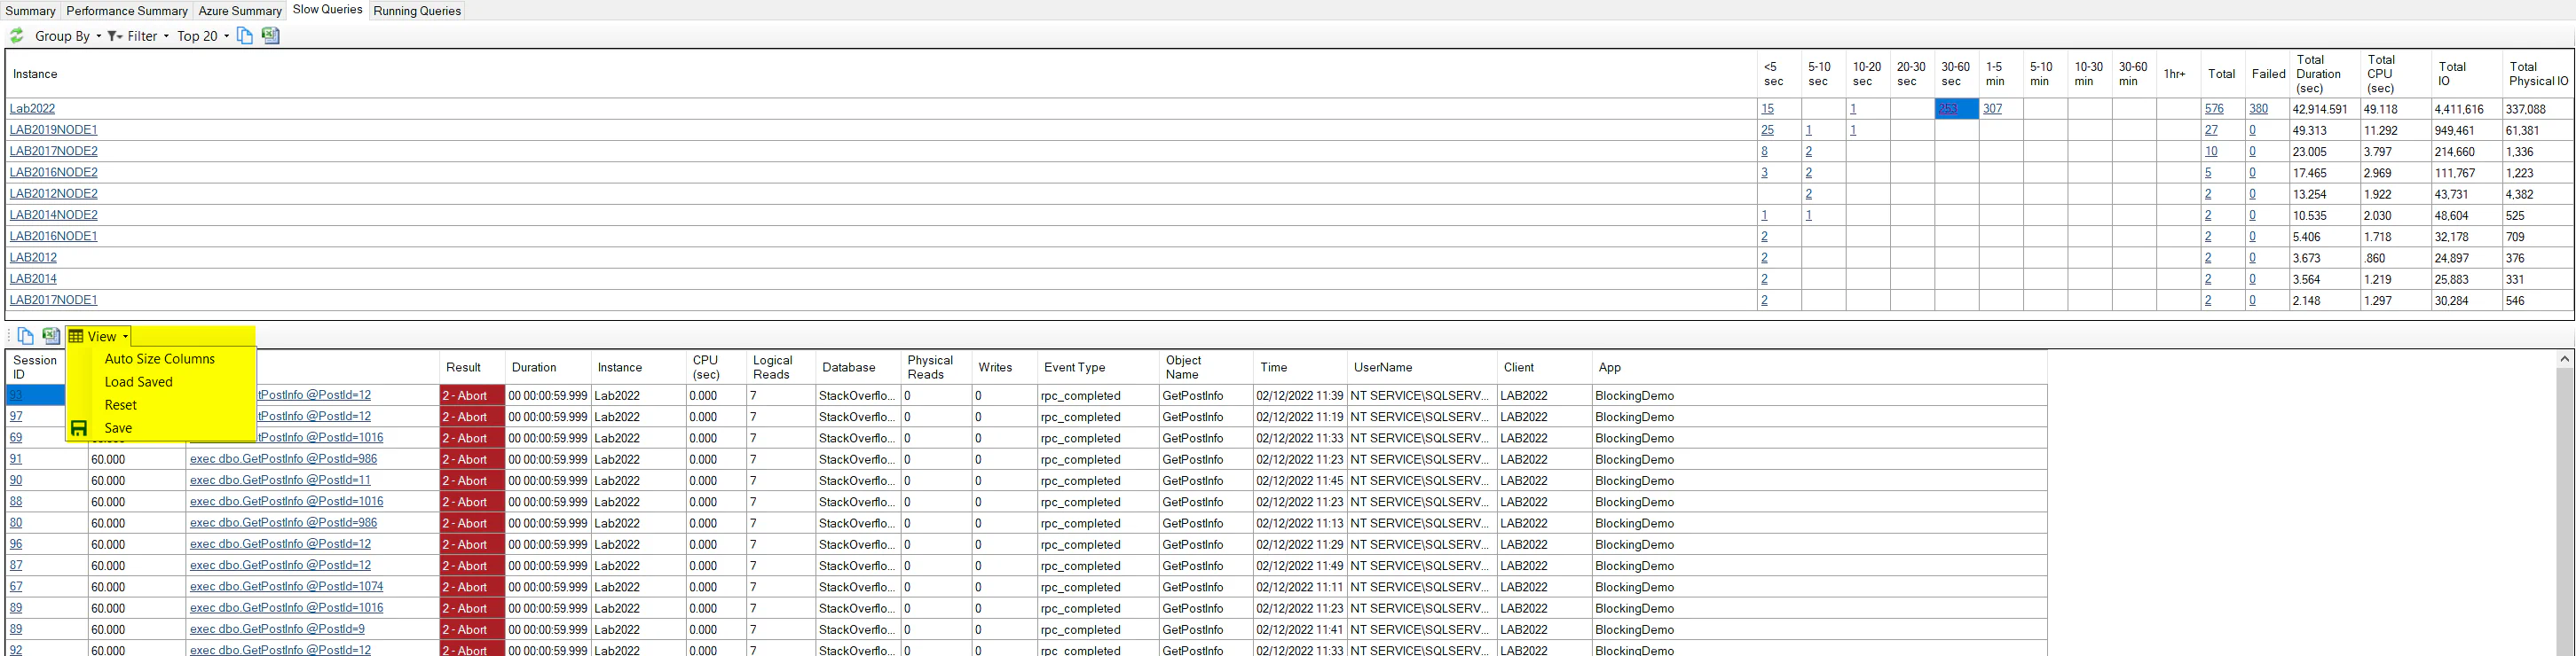This screenshot has height=656, width=2576.
Task: Select the 42,914.591 total duration cell
Action: [x=2325, y=109]
